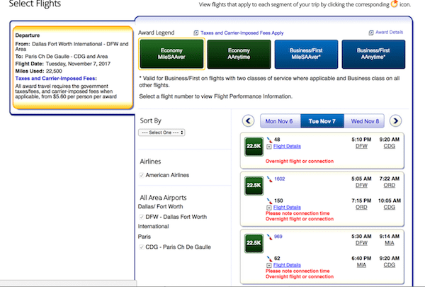
Task: Go to previous dates with left arrow
Action: (x=249, y=120)
